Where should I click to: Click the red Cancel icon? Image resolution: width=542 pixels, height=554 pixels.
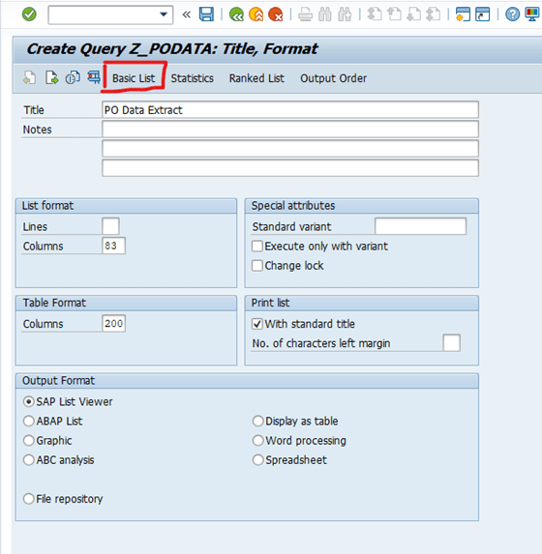click(275, 15)
